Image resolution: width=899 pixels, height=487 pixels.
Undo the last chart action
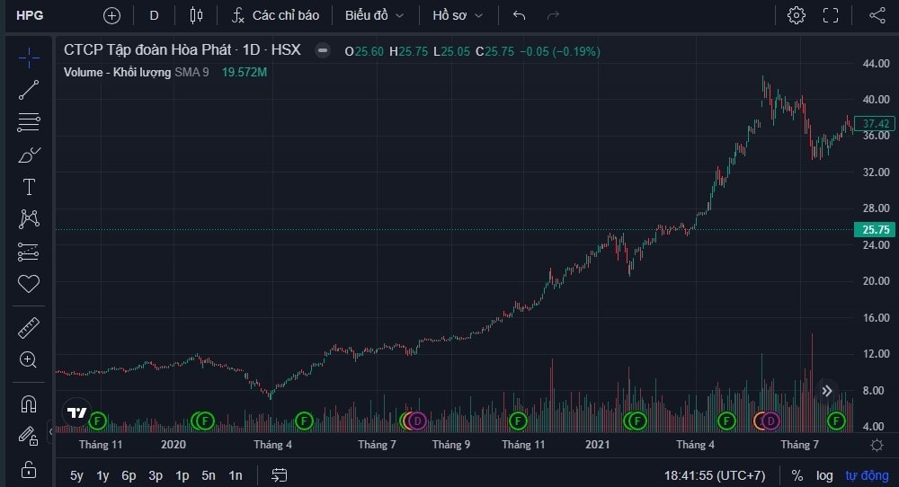tap(519, 15)
